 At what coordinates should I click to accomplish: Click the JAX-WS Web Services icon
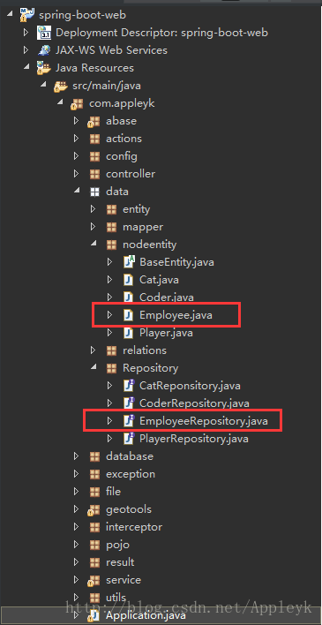(x=43, y=50)
